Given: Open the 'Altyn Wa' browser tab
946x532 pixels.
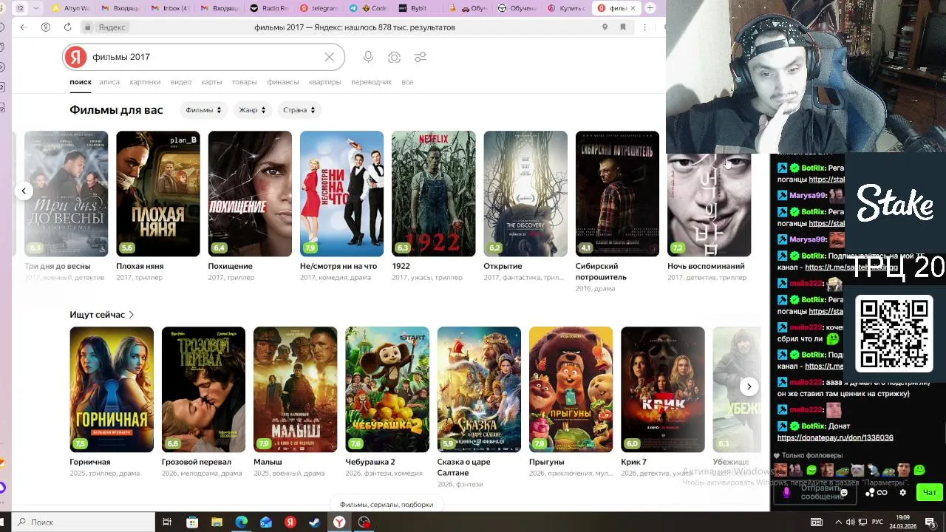Looking at the screenshot, I should point(71,8).
